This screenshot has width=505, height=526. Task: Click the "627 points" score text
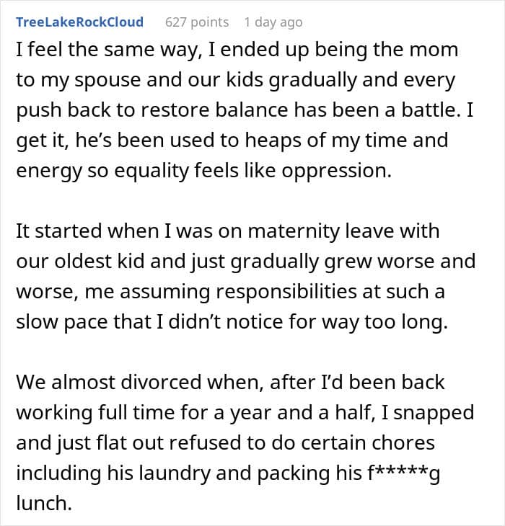(x=197, y=22)
